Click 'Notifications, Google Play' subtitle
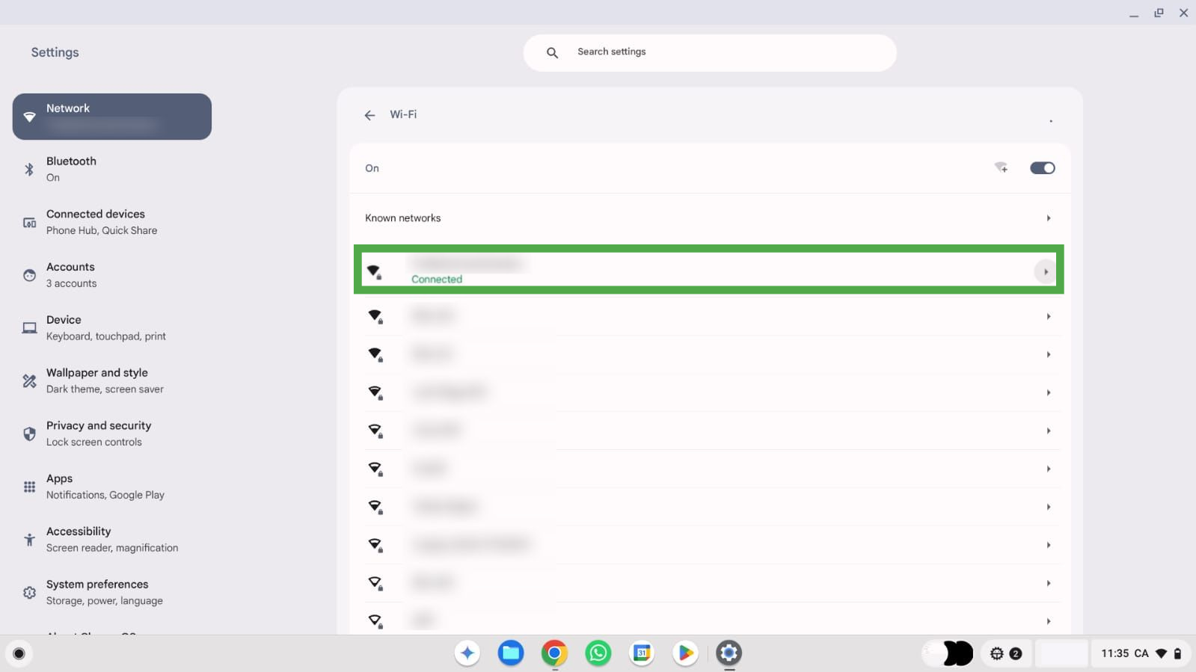The image size is (1196, 672). [x=105, y=496]
